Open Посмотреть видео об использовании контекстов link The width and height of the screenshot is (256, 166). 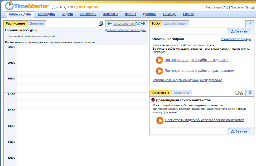(x=205, y=120)
